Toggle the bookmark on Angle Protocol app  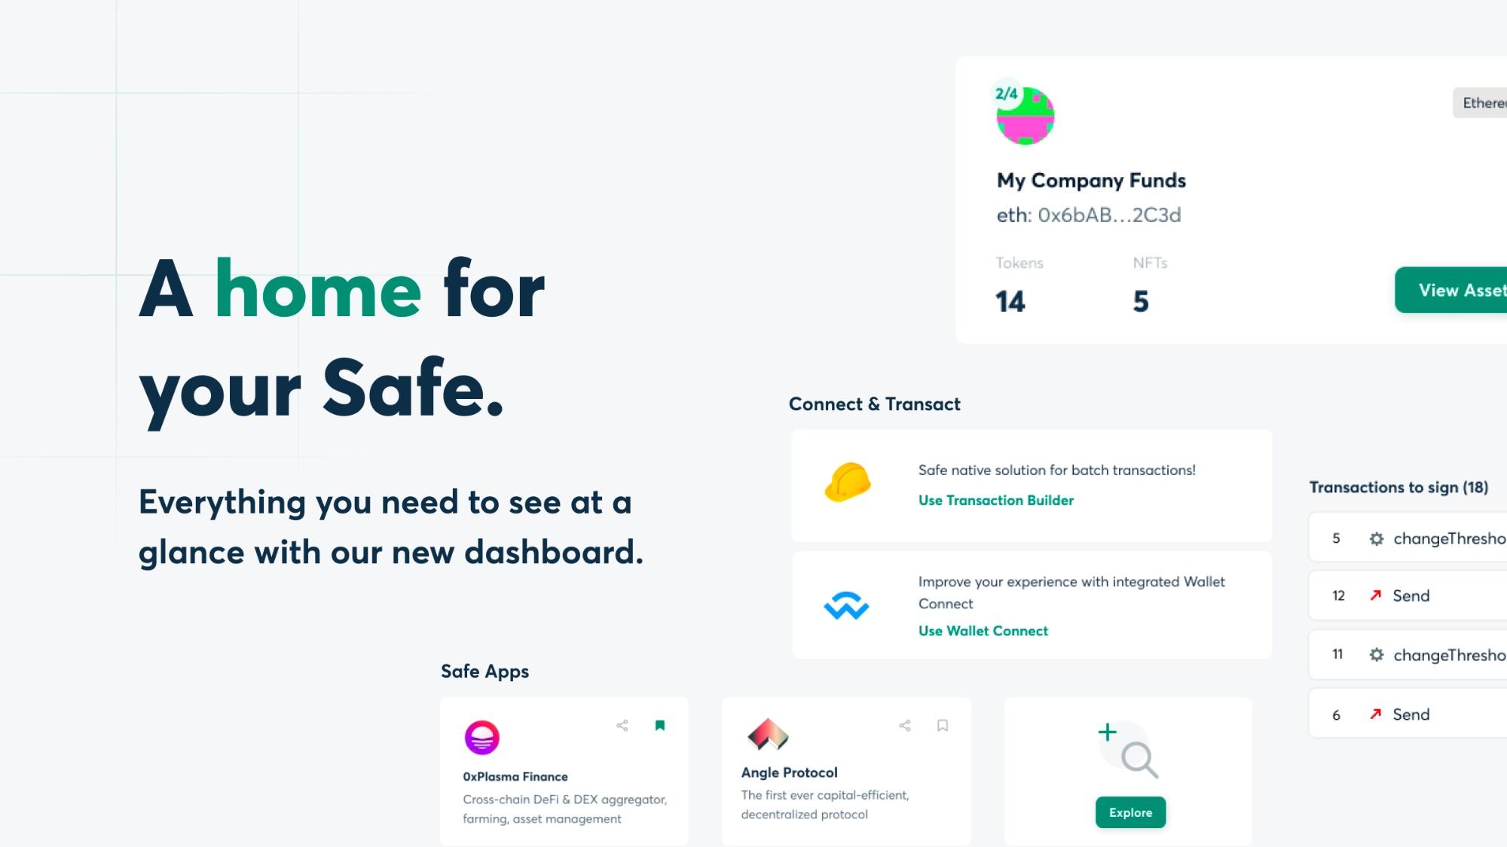(x=942, y=725)
